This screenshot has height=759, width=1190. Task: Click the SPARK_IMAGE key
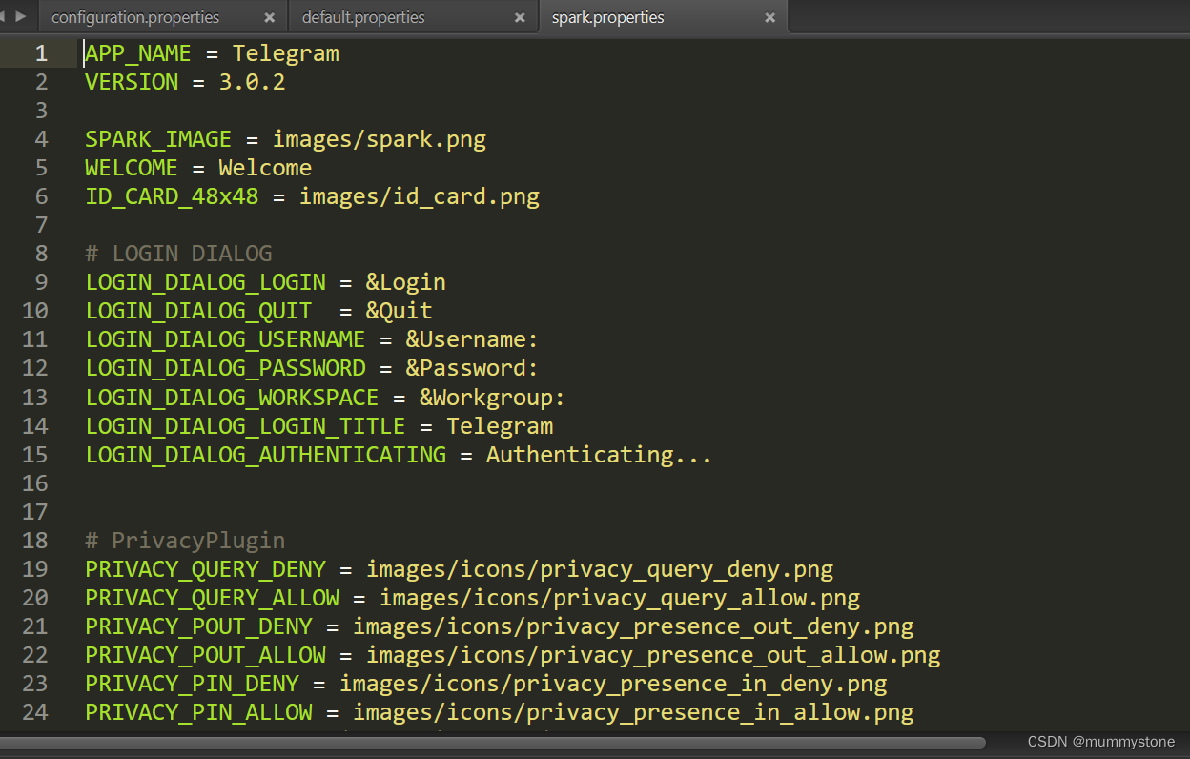[x=158, y=139]
